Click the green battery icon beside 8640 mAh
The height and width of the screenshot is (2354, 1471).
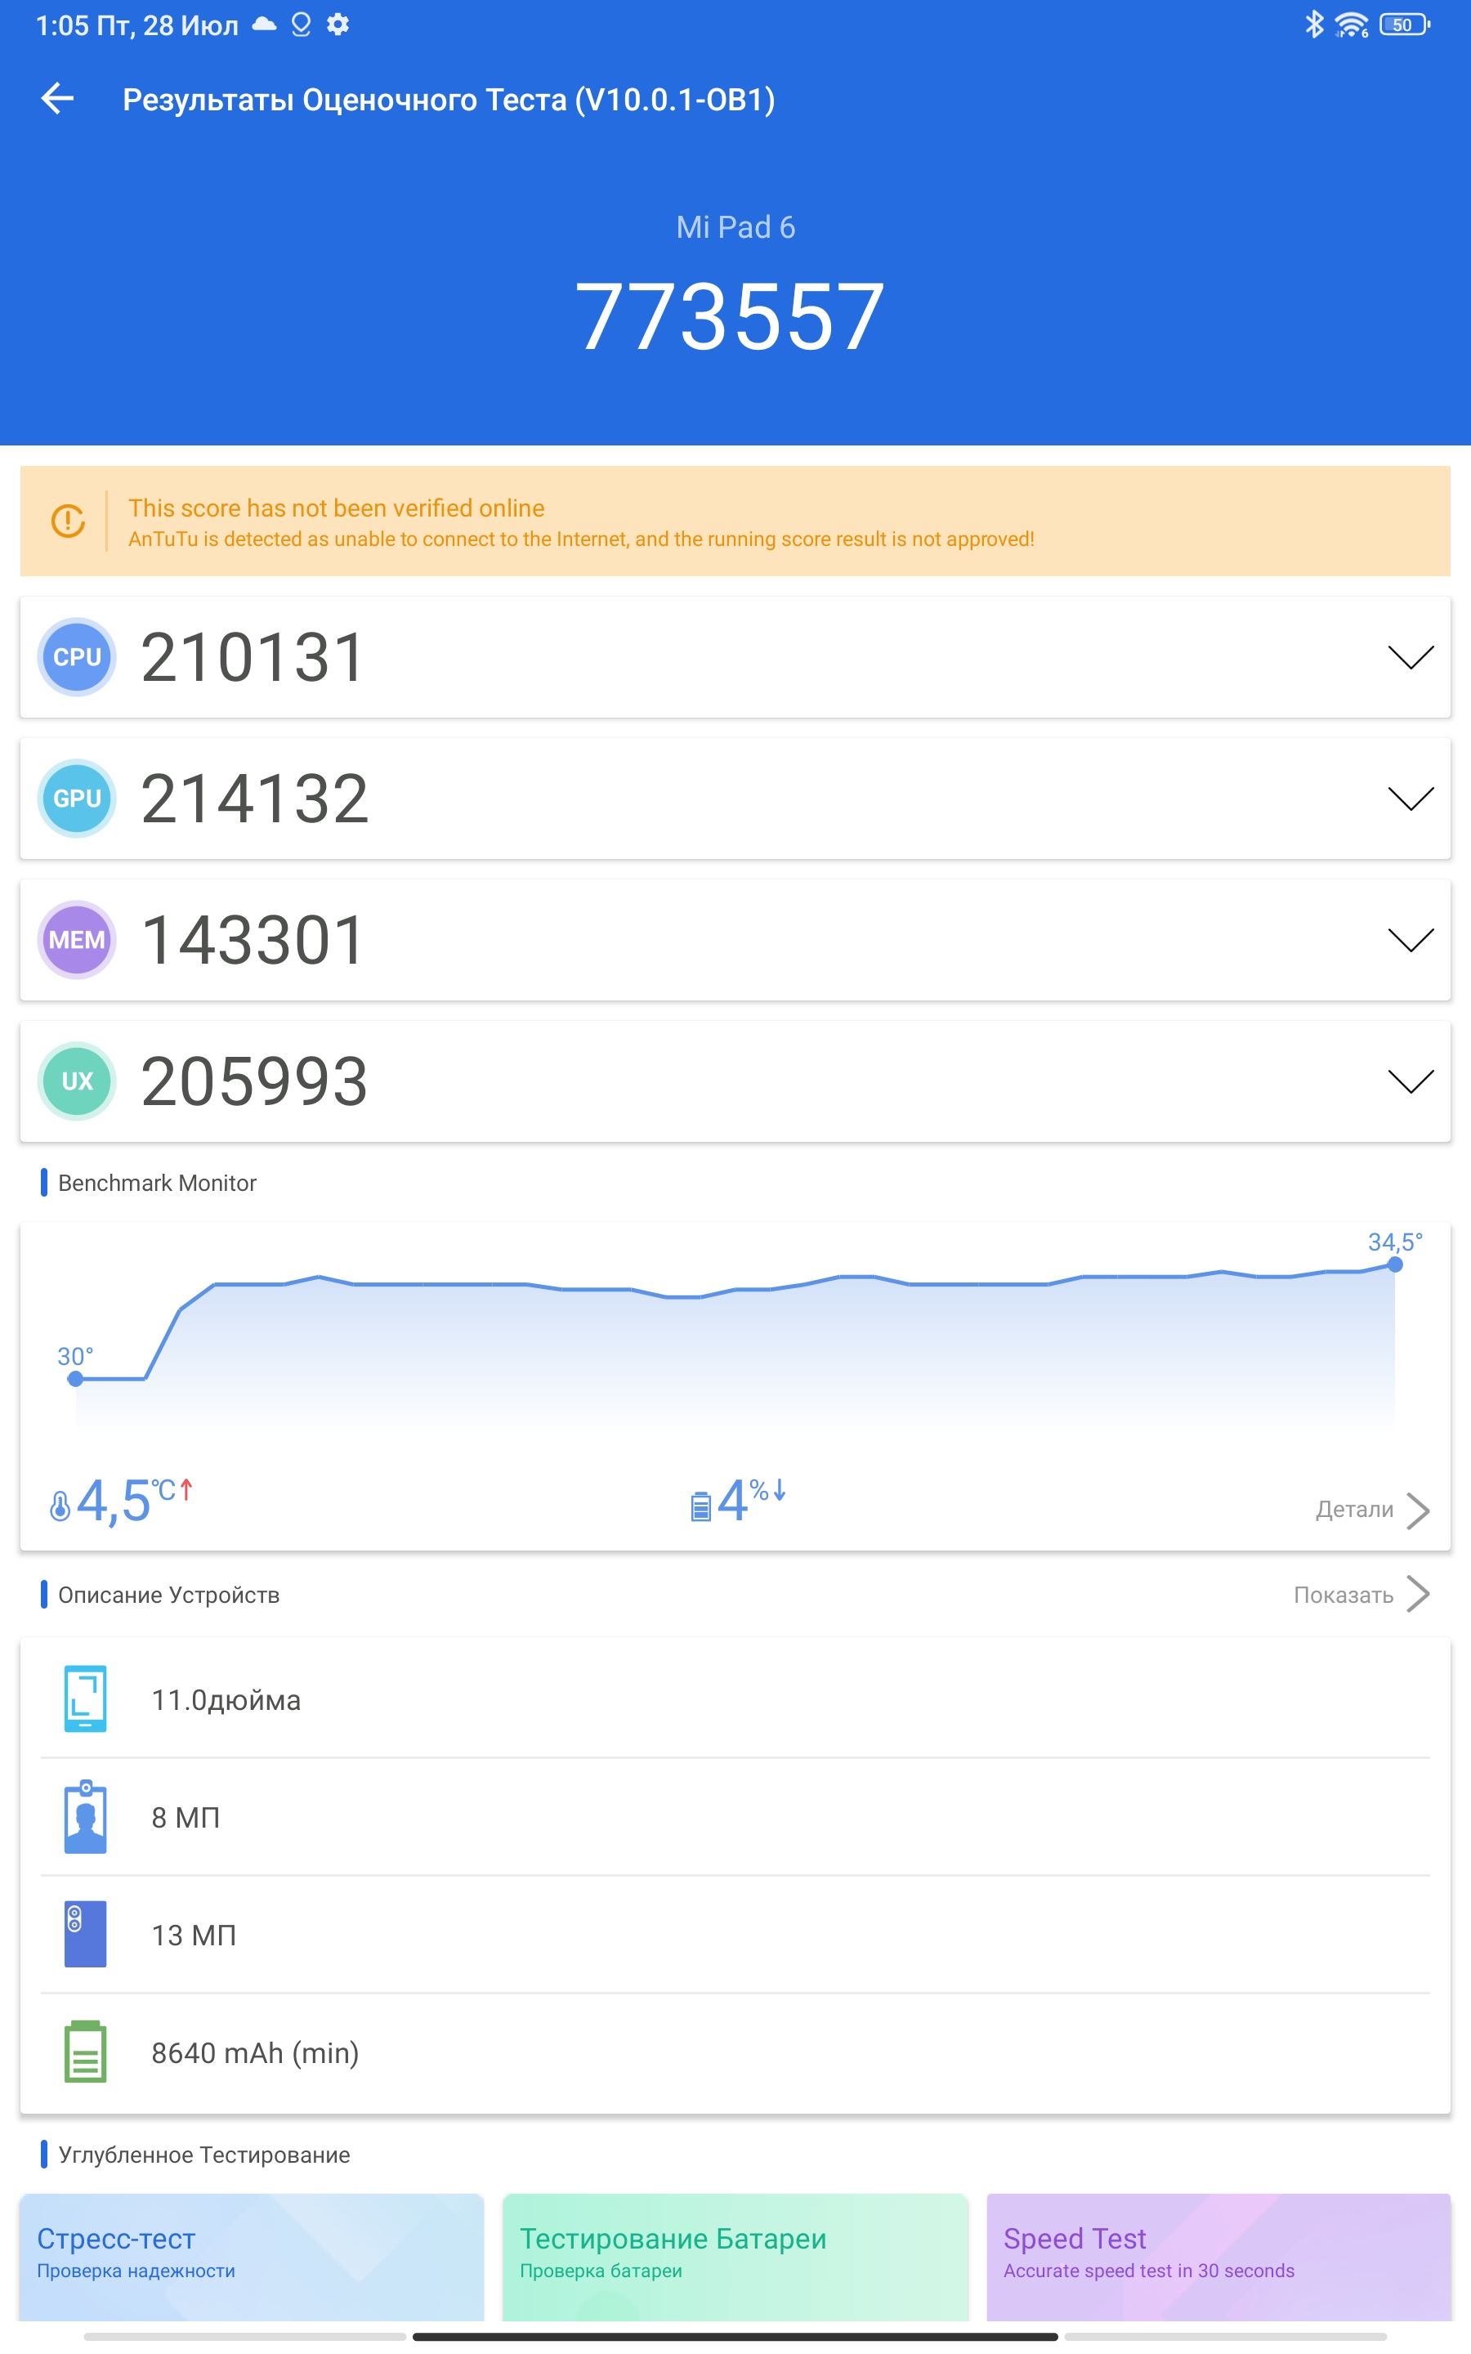[86, 2052]
